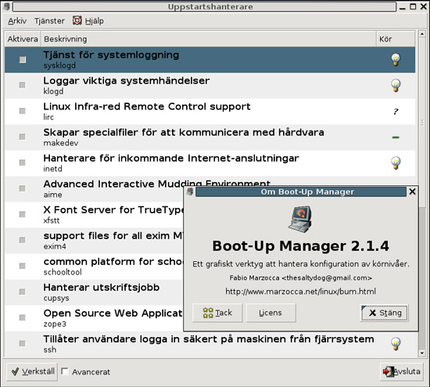Click the vertical scrollbar thumb
This screenshot has height=387, width=430.
(x=421, y=123)
